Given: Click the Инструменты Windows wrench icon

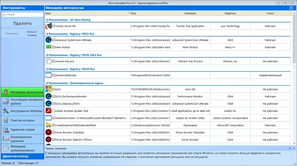Looking at the screenshot, I should click(x=6, y=111).
